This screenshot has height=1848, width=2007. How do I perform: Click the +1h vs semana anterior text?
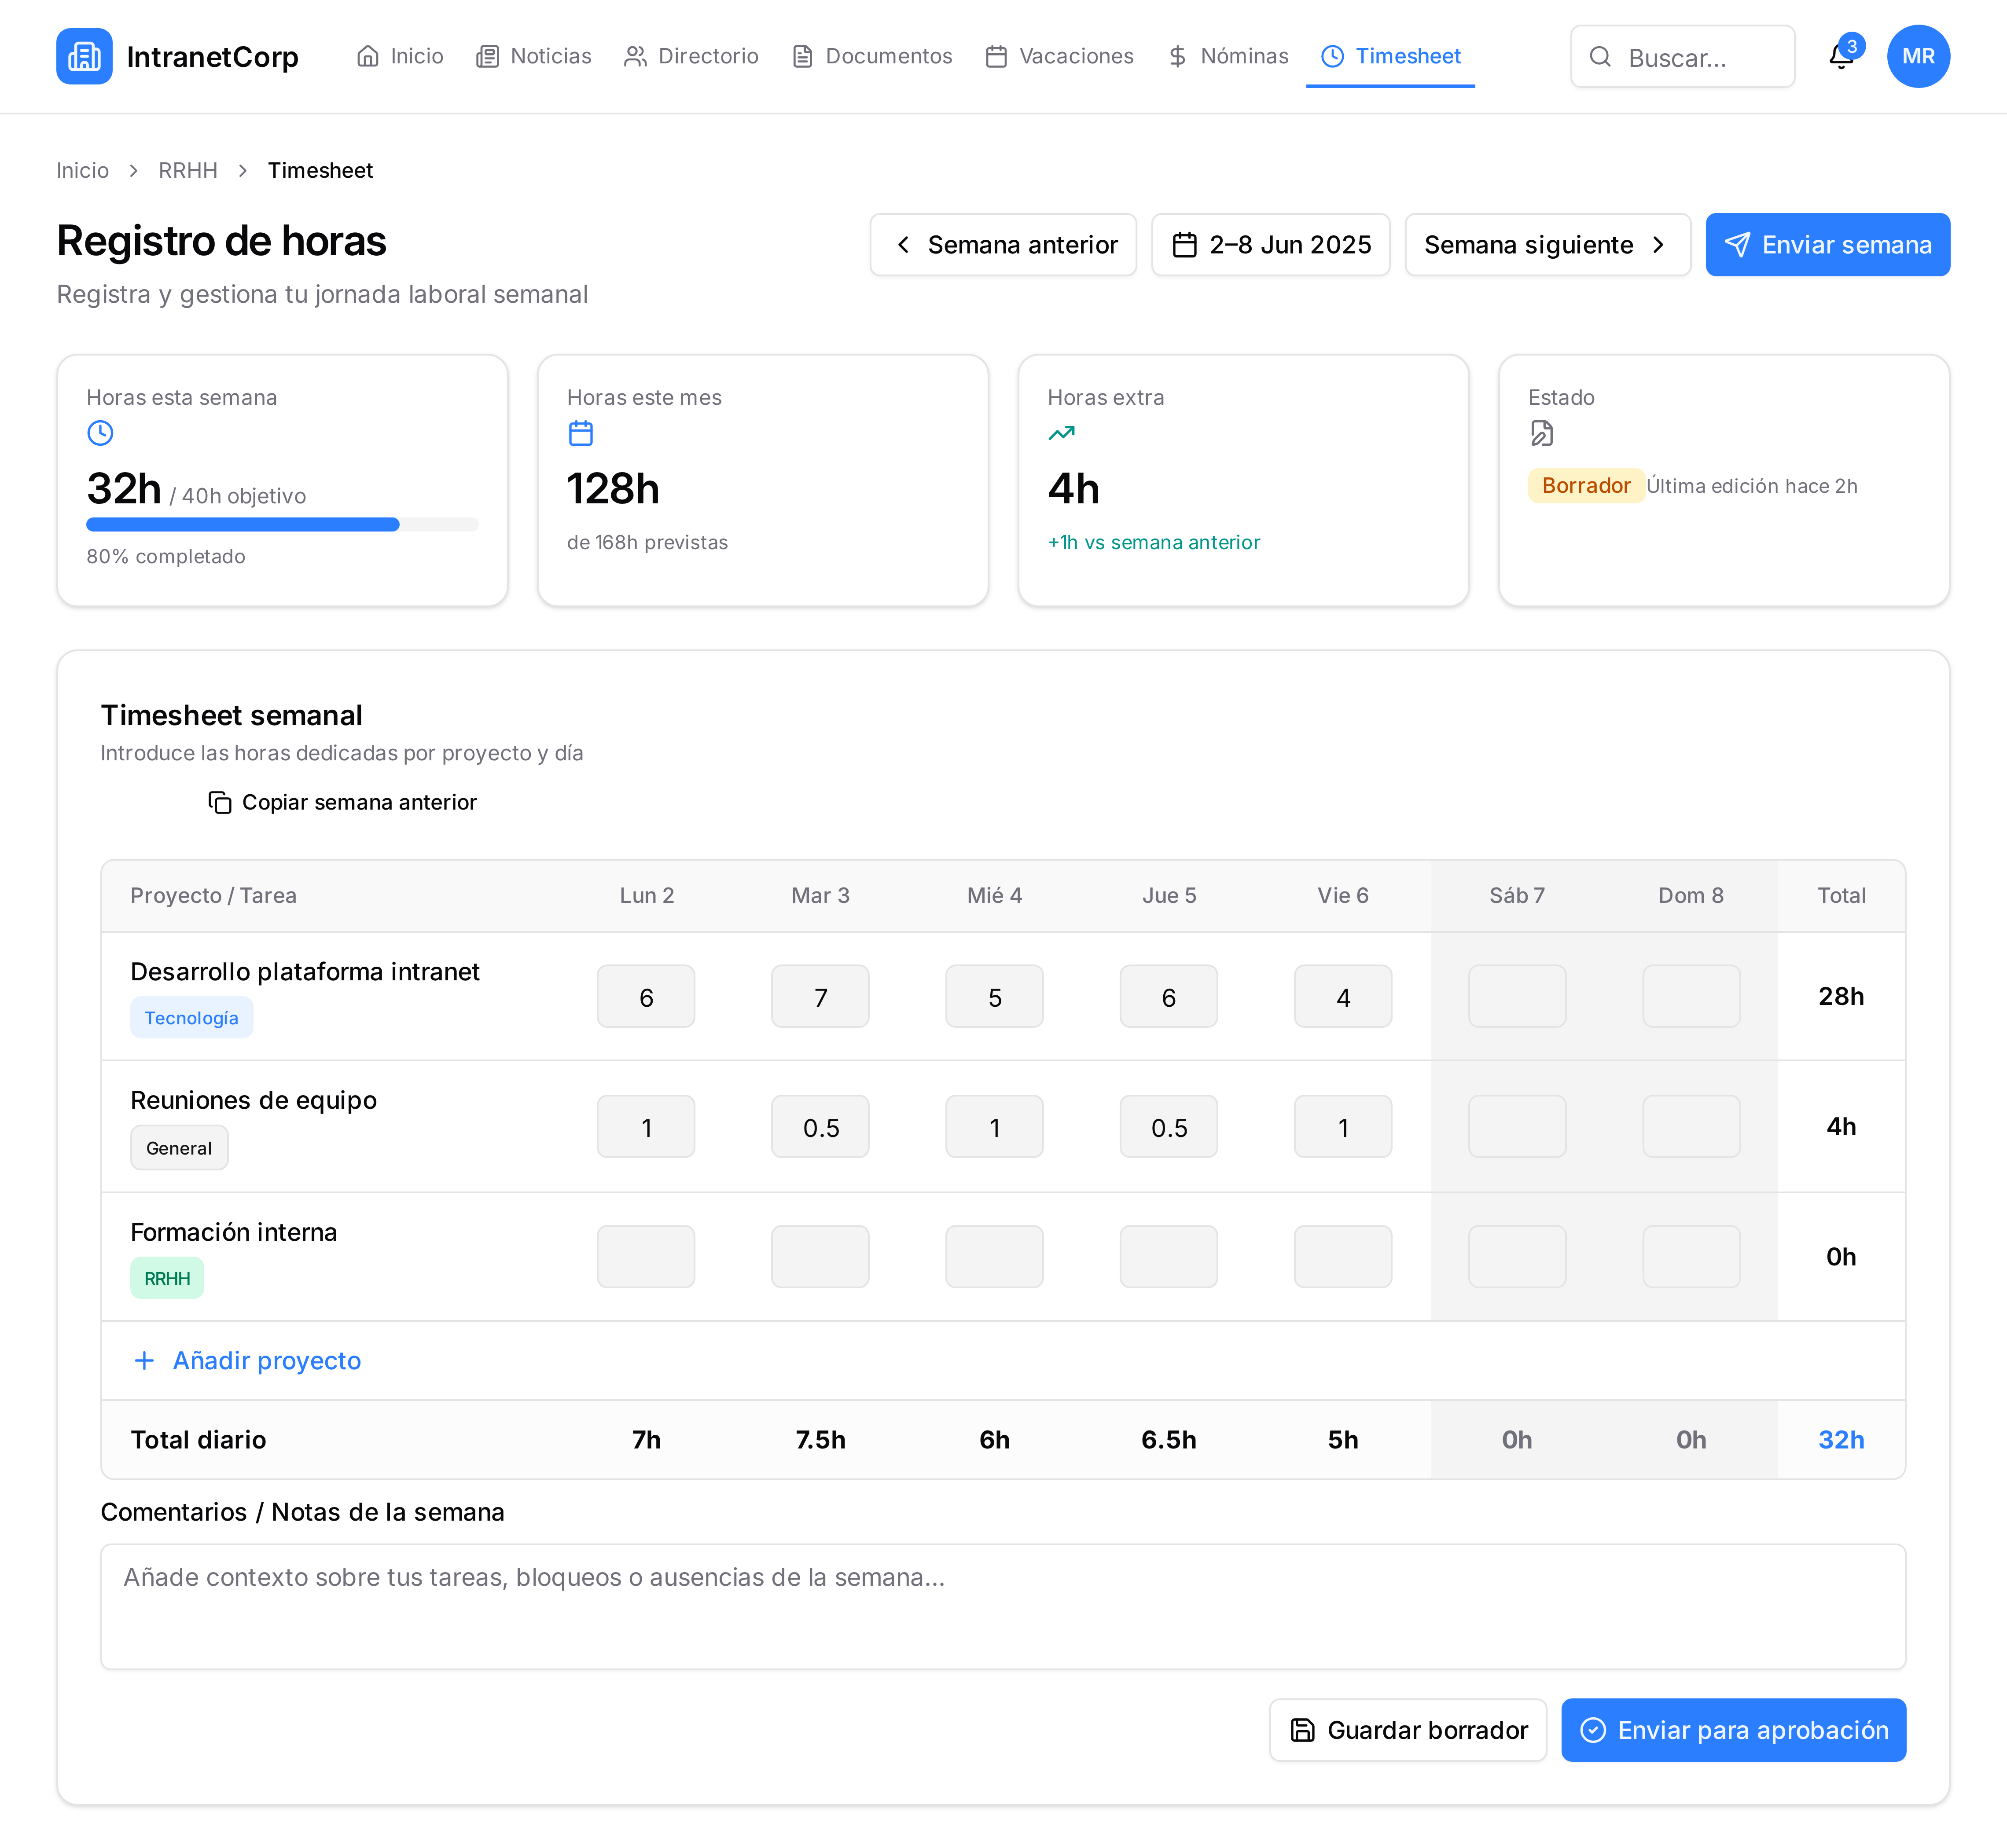tap(1154, 542)
